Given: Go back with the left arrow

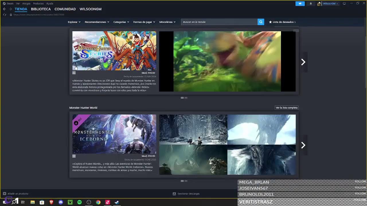Looking at the screenshot, I should (x=4, y=9).
